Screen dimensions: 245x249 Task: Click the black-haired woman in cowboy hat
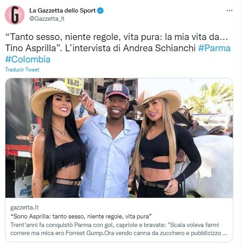(57, 140)
